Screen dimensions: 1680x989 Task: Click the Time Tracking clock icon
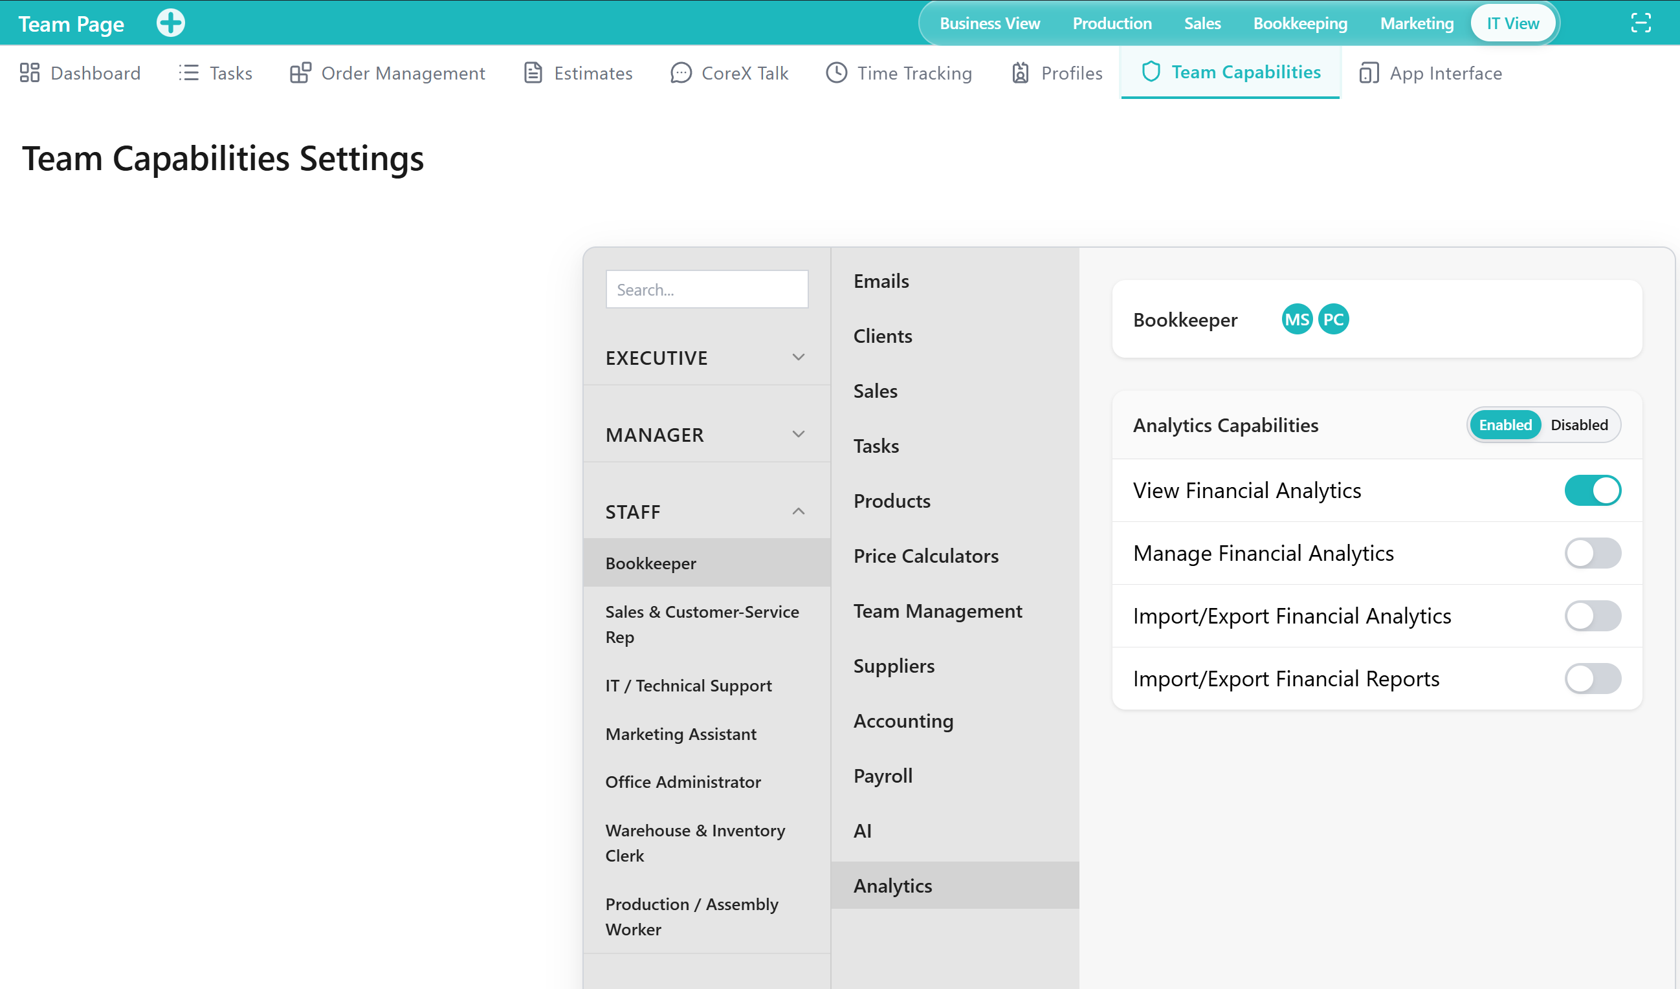[x=837, y=72]
